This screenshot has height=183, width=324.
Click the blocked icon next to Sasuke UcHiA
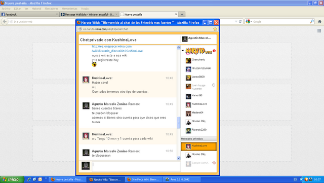(214, 163)
